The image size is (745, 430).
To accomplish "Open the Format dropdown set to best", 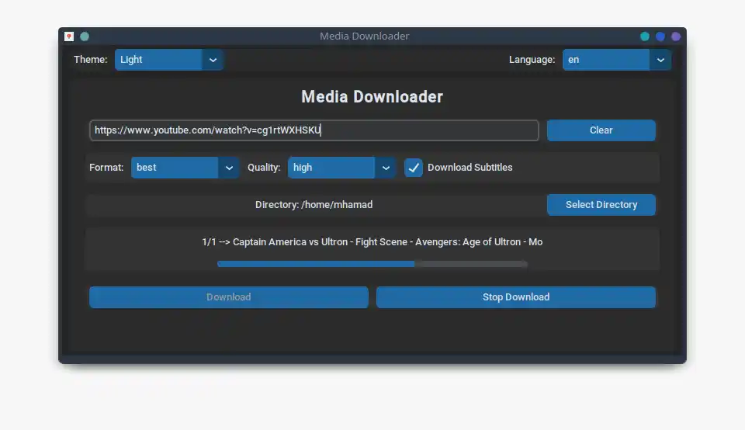I will click(185, 168).
